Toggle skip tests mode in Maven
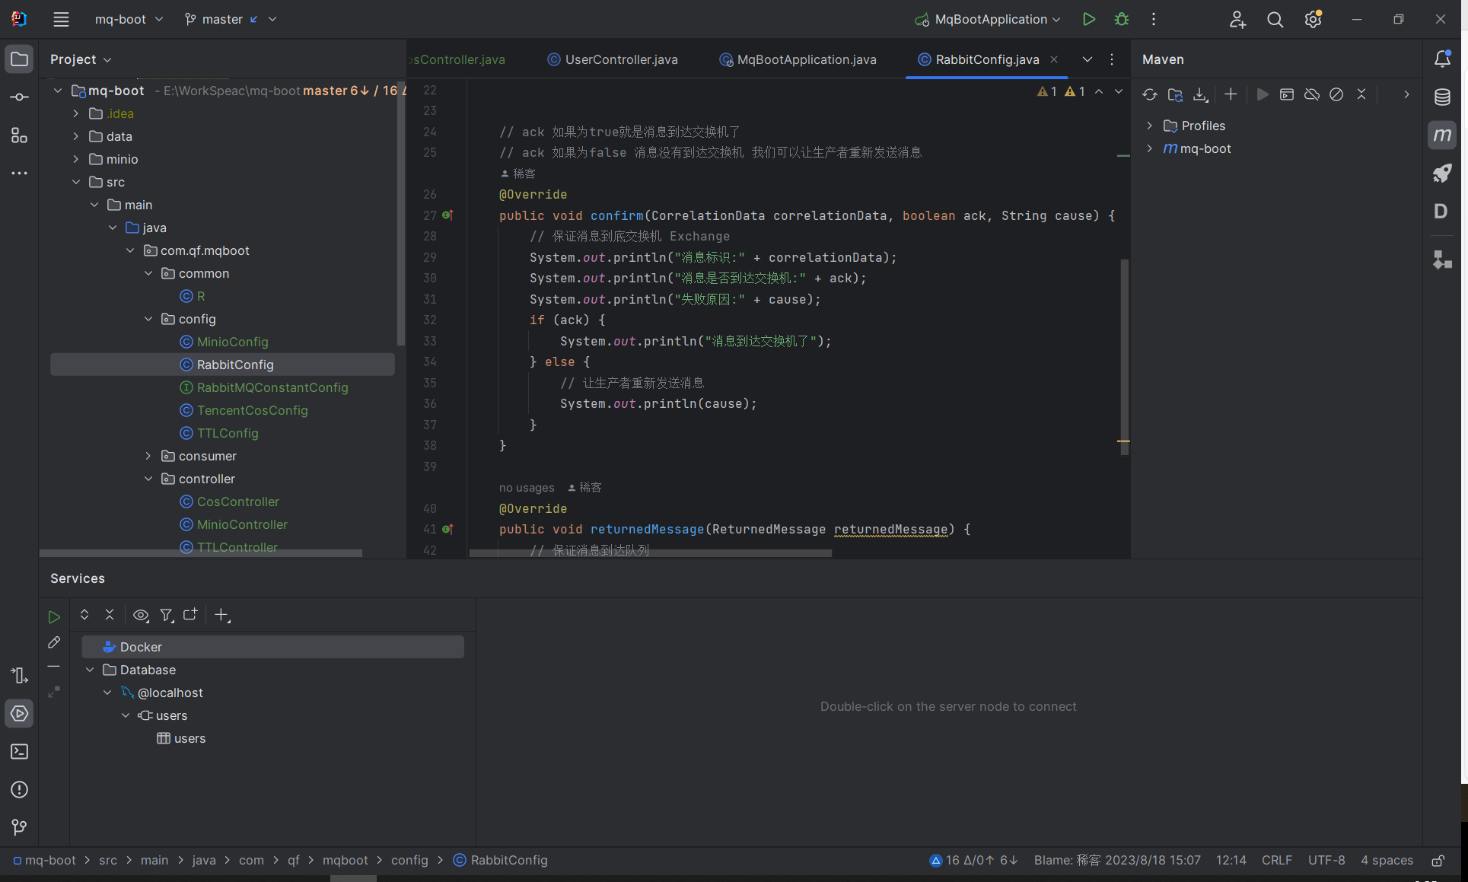This screenshot has height=882, width=1468. click(x=1336, y=94)
